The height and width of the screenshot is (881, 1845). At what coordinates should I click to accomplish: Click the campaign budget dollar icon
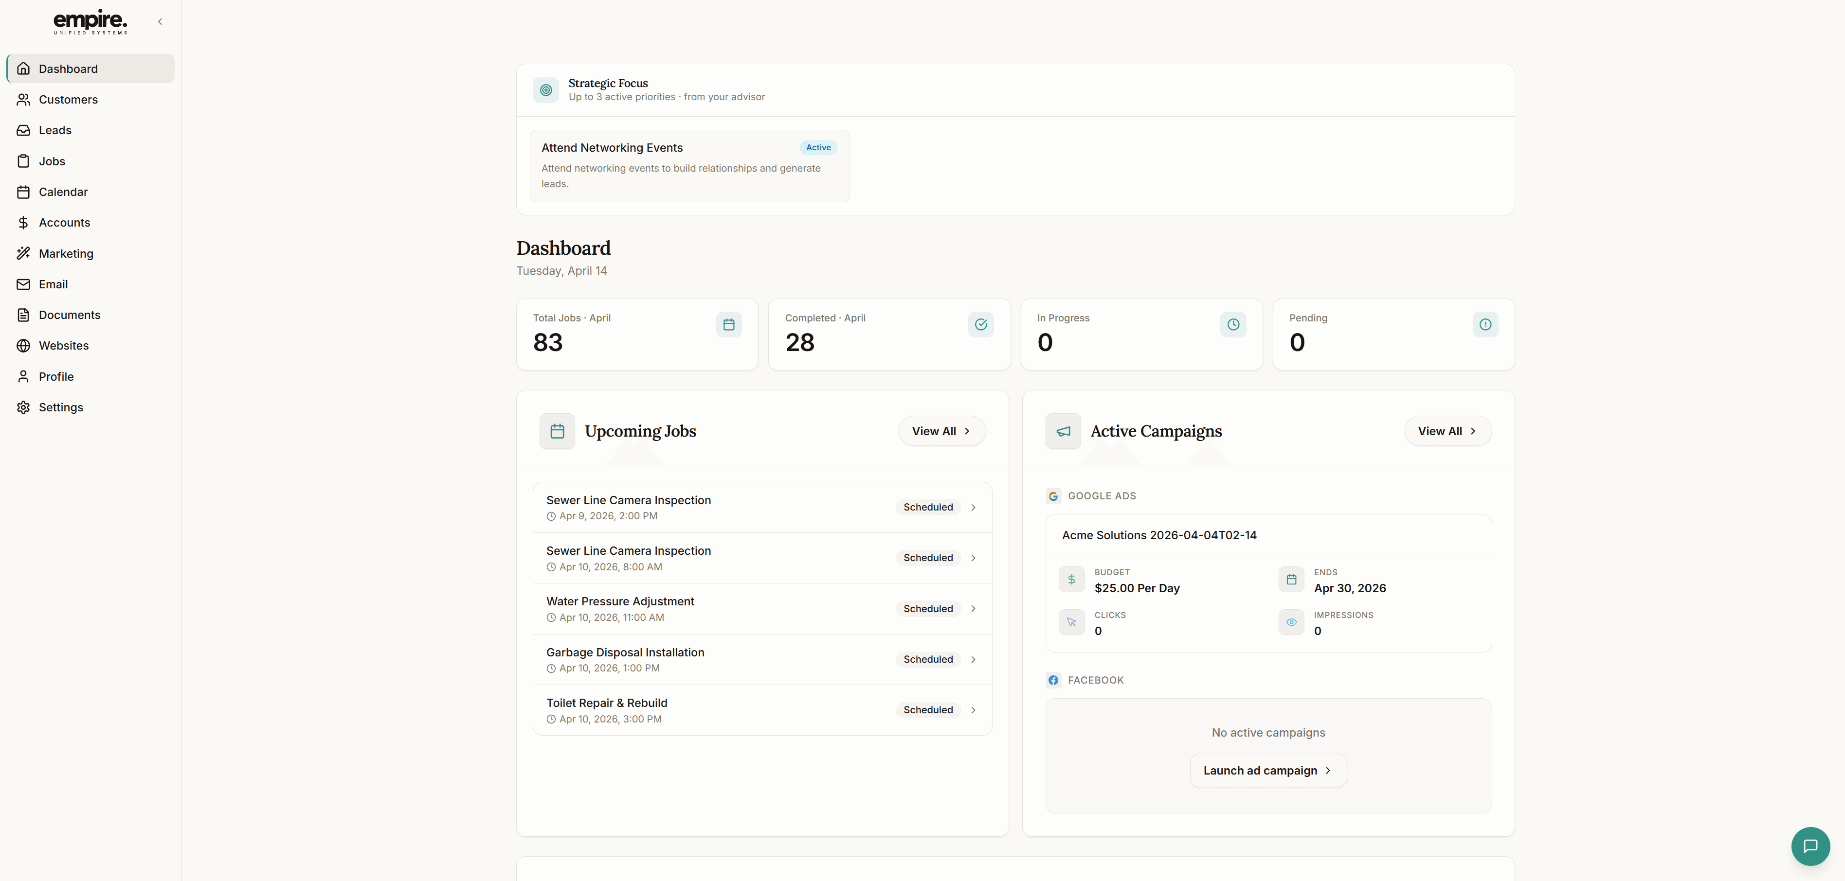click(x=1071, y=580)
